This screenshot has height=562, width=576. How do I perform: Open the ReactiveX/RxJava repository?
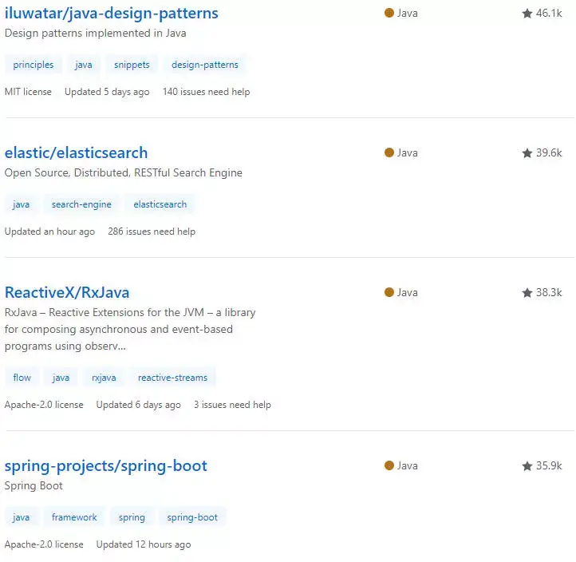pyautogui.click(x=67, y=293)
